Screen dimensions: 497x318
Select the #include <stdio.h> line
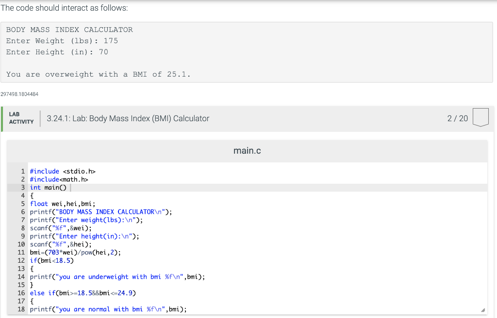click(x=64, y=171)
